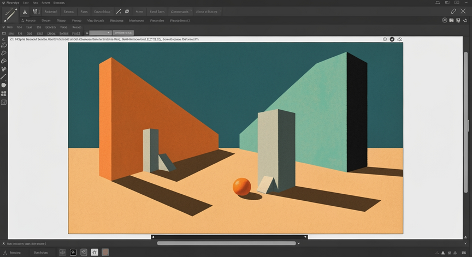The image size is (472, 257).
Task: Pick the brownish color swatch in bottom bar
Action: (105, 252)
